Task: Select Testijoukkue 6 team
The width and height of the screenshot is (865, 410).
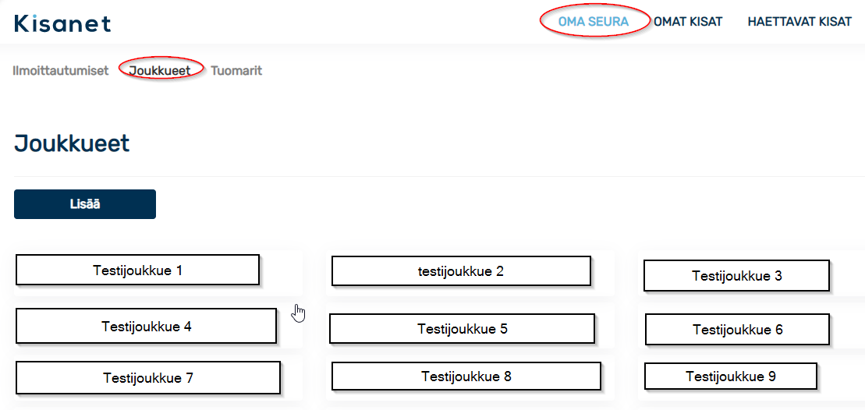Action: pyautogui.click(x=738, y=330)
